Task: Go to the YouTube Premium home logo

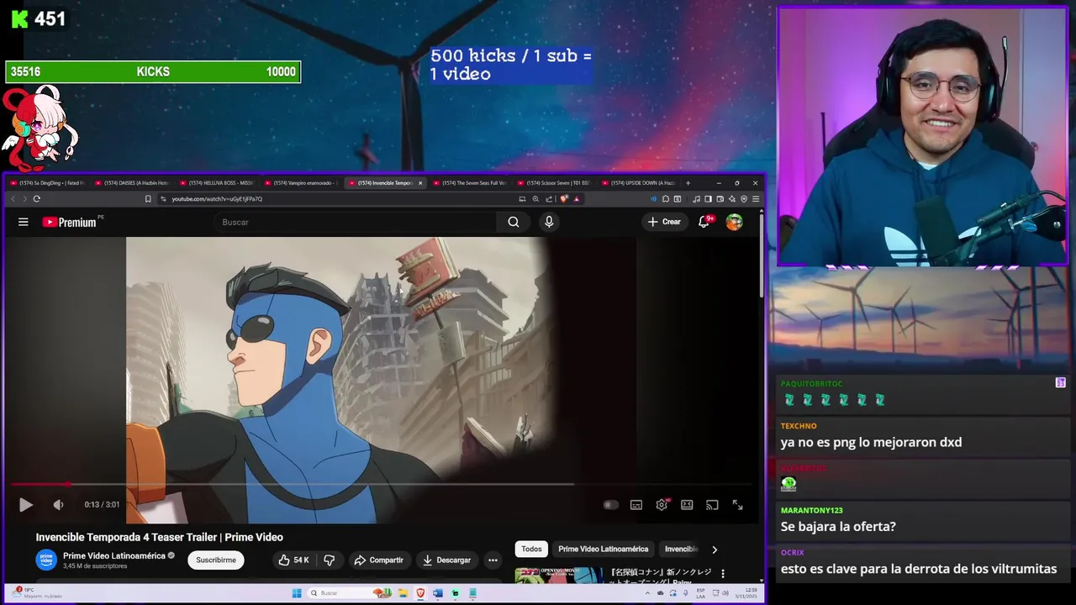Action: coord(71,222)
